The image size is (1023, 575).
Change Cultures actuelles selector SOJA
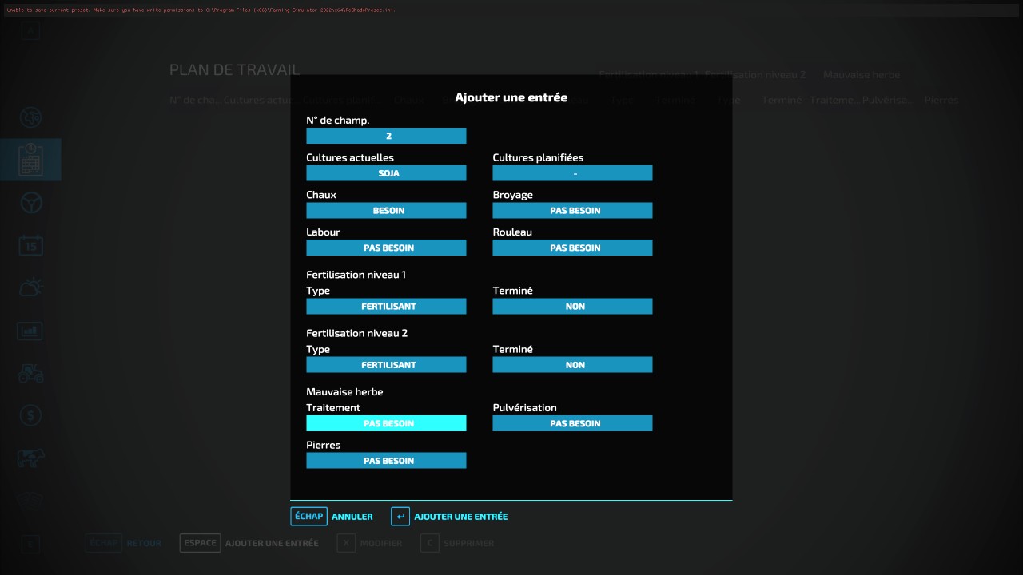point(386,173)
